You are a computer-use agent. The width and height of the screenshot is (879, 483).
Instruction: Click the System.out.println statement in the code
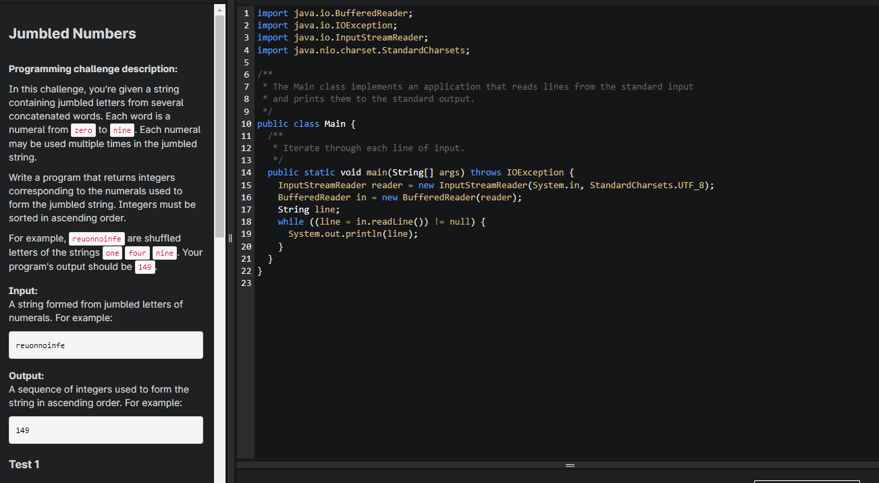[353, 233]
